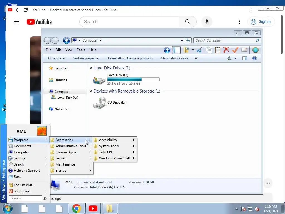This screenshot has height=214, width=285.
Task: Expand the folder options dropdown arrow
Action: 193,50
